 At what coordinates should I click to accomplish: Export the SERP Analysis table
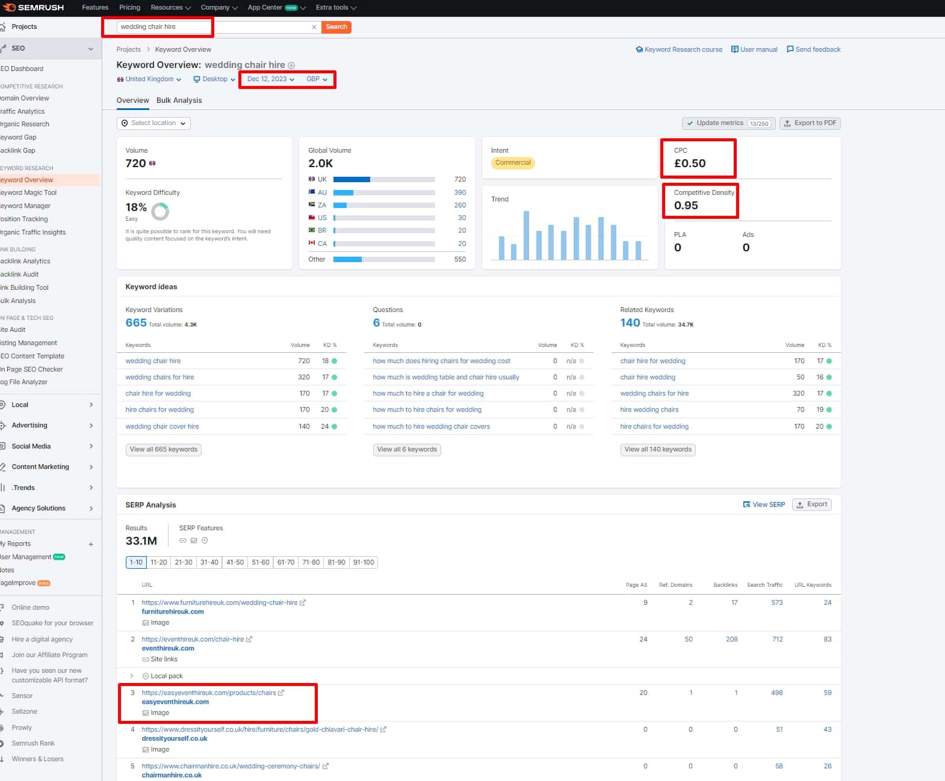(x=811, y=504)
